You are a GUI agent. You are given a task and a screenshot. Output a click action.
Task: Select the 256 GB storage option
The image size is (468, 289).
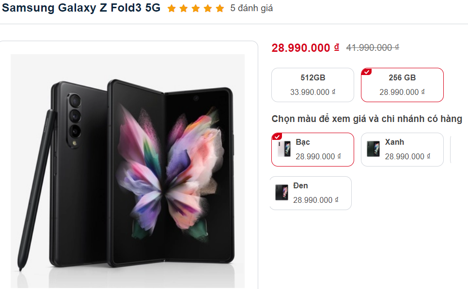click(x=402, y=85)
